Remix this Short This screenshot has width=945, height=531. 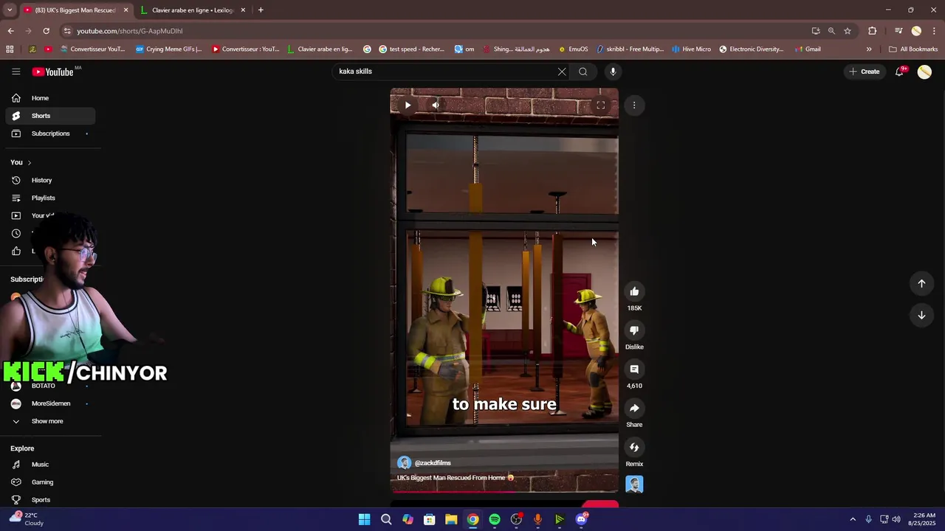point(634,448)
